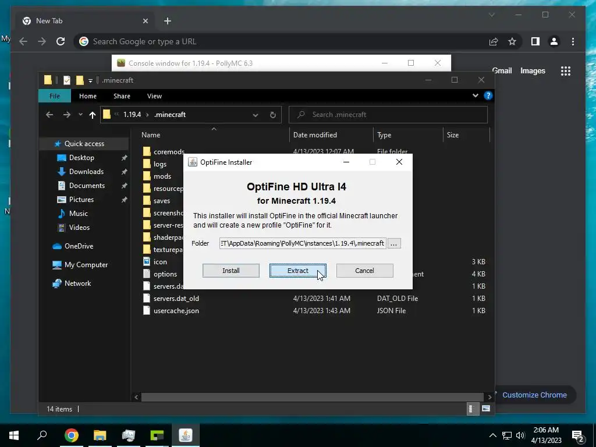Open Downloads in navigation pane

pyautogui.click(x=86, y=172)
